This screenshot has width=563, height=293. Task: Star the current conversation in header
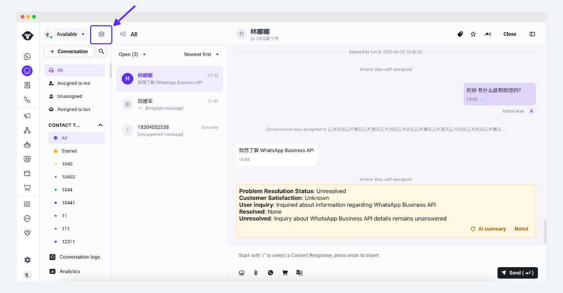point(473,34)
